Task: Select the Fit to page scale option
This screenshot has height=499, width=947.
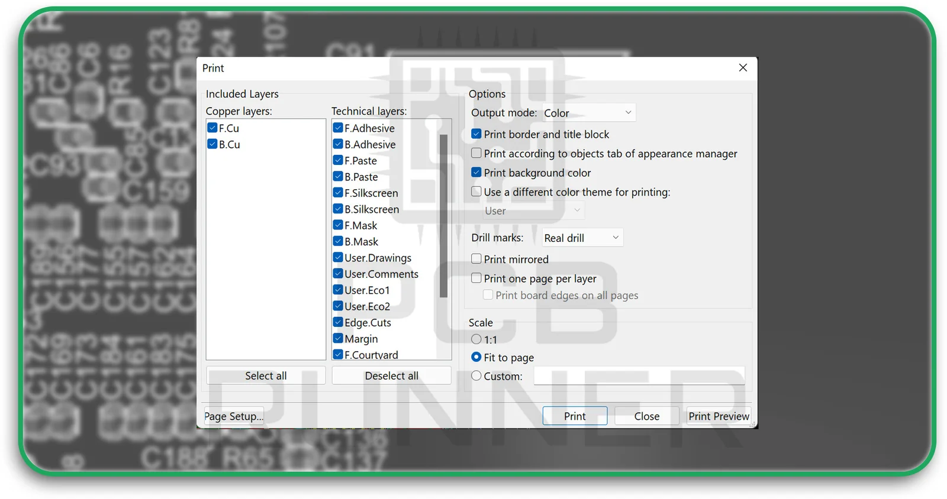Action: point(476,357)
